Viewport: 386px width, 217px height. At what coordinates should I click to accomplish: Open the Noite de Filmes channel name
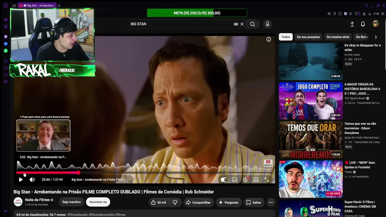click(37, 200)
